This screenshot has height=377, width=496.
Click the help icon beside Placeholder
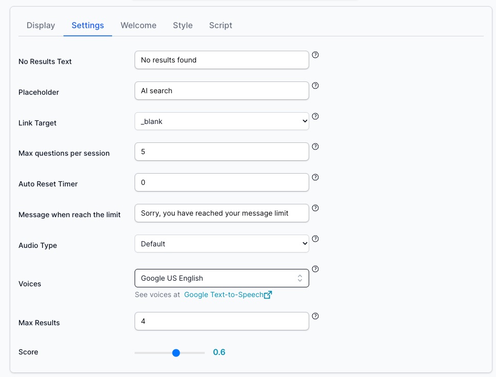(315, 85)
